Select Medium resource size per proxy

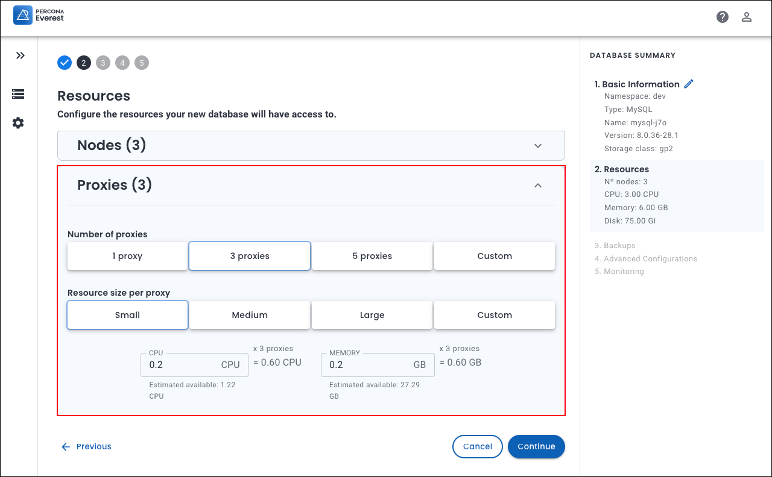click(x=250, y=315)
